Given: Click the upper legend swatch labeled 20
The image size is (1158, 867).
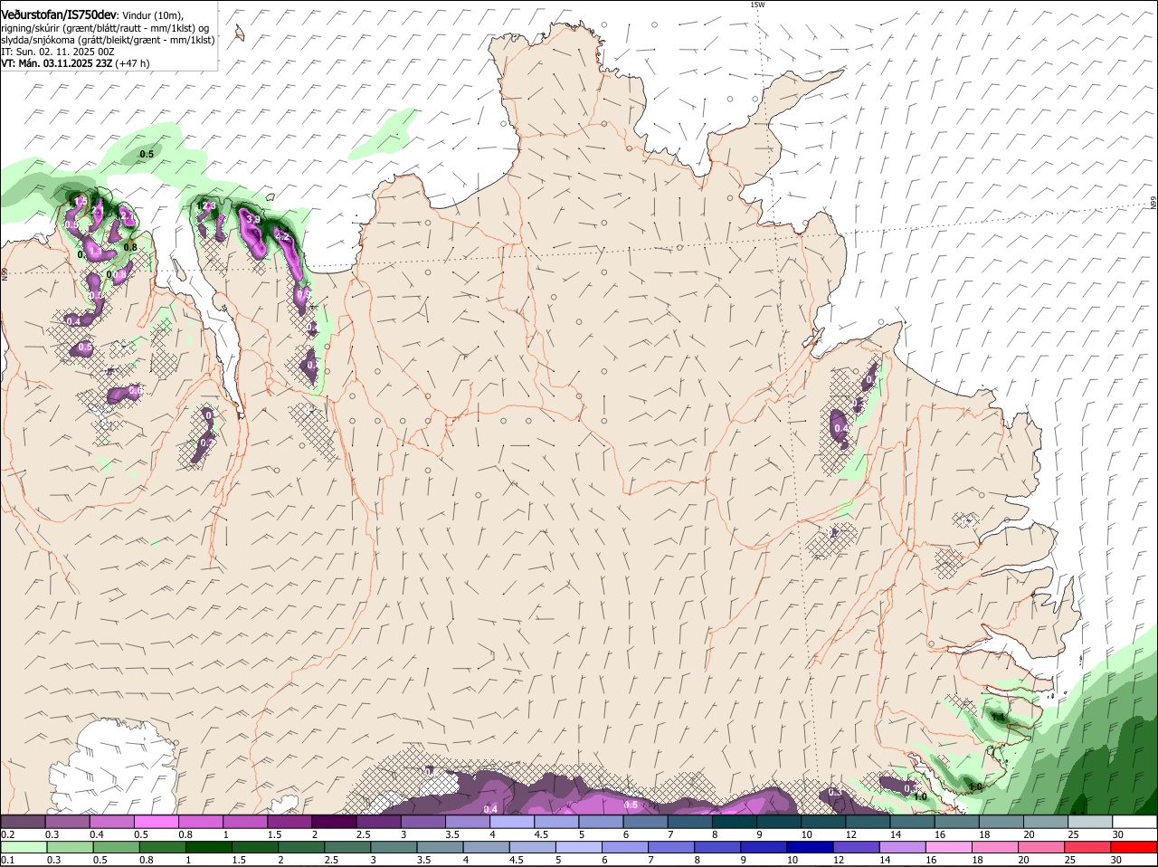Looking at the screenshot, I should tap(1046, 822).
